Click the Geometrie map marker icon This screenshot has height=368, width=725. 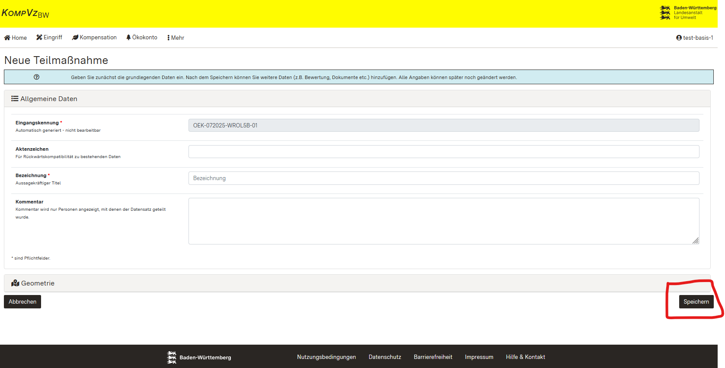click(x=15, y=283)
